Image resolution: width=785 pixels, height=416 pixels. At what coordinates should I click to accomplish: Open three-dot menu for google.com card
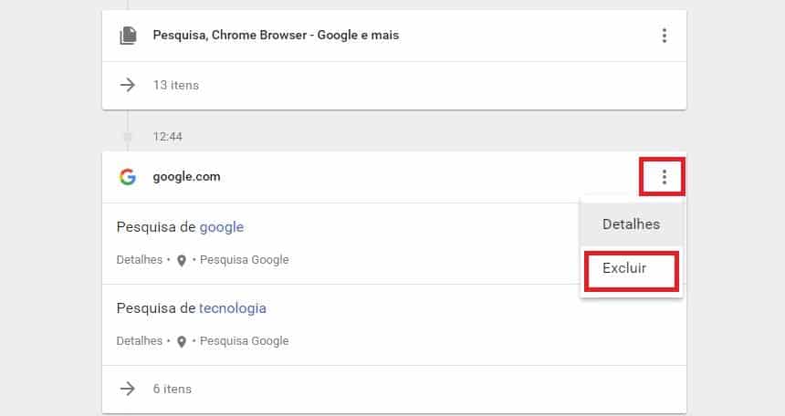point(664,177)
